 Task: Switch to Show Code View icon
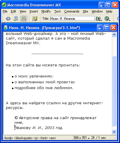[x=8, y=18]
